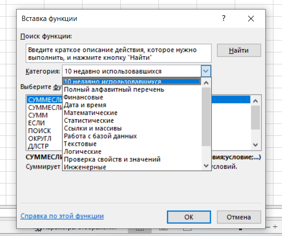282x236 pixels.
Task: Choose 10 недавно использовавшихся in dropdown list
Action: click(x=132, y=82)
